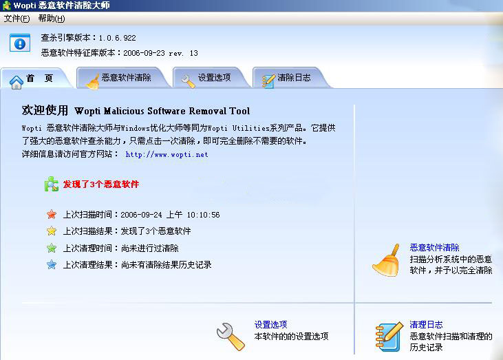Viewport: 503px width, 360px height.
Task: Click the notepad icon for 清理日志
Action: [x=388, y=337]
